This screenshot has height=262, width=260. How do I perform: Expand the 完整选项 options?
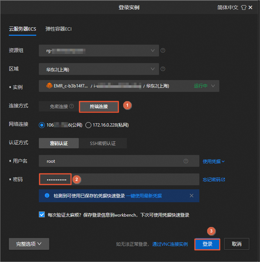(x=29, y=244)
